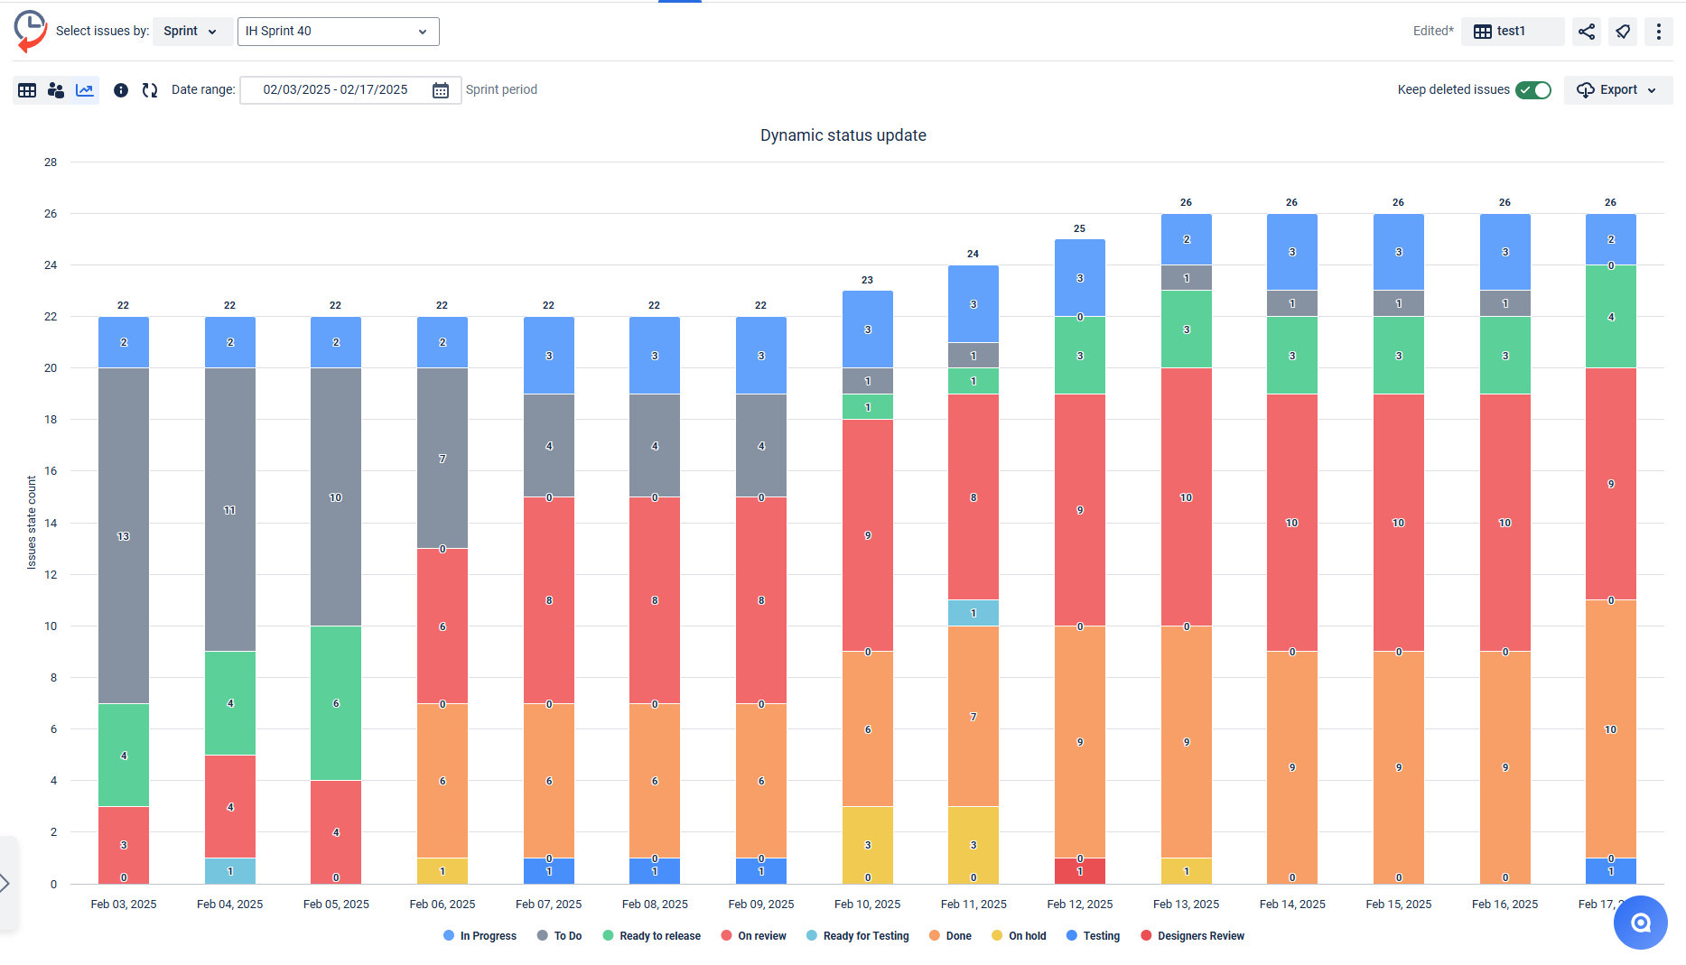Open the users view icon
Screen dimensions: 1686x965
tap(56, 90)
